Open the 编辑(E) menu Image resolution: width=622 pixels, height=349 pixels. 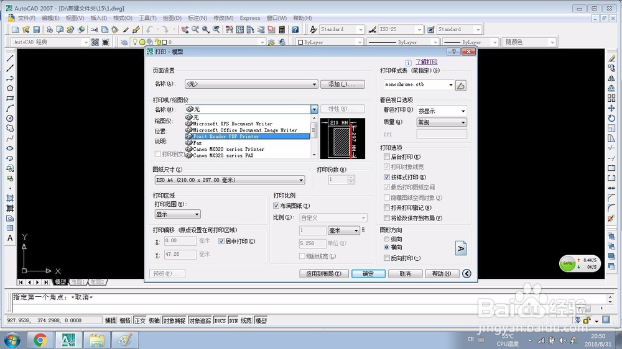50,18
